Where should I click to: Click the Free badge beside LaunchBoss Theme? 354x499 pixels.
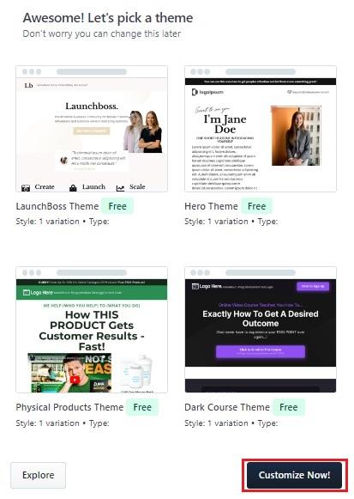coord(117,206)
